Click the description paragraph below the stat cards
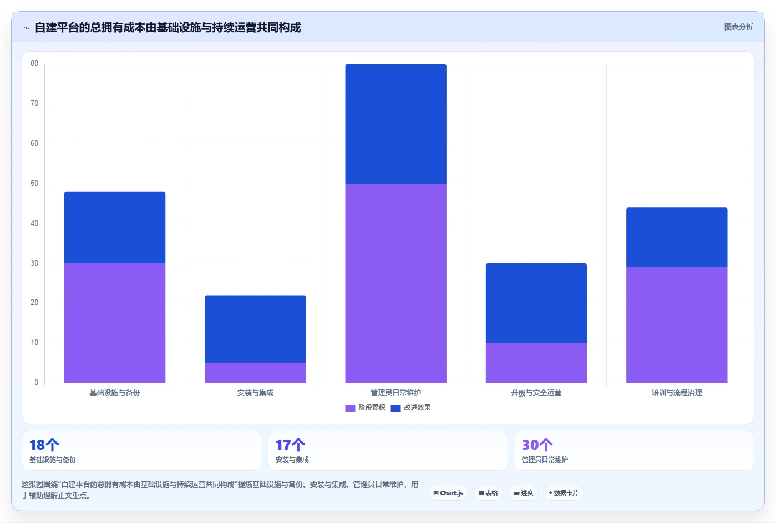Image resolution: width=776 pixels, height=523 pixels. pos(220,490)
